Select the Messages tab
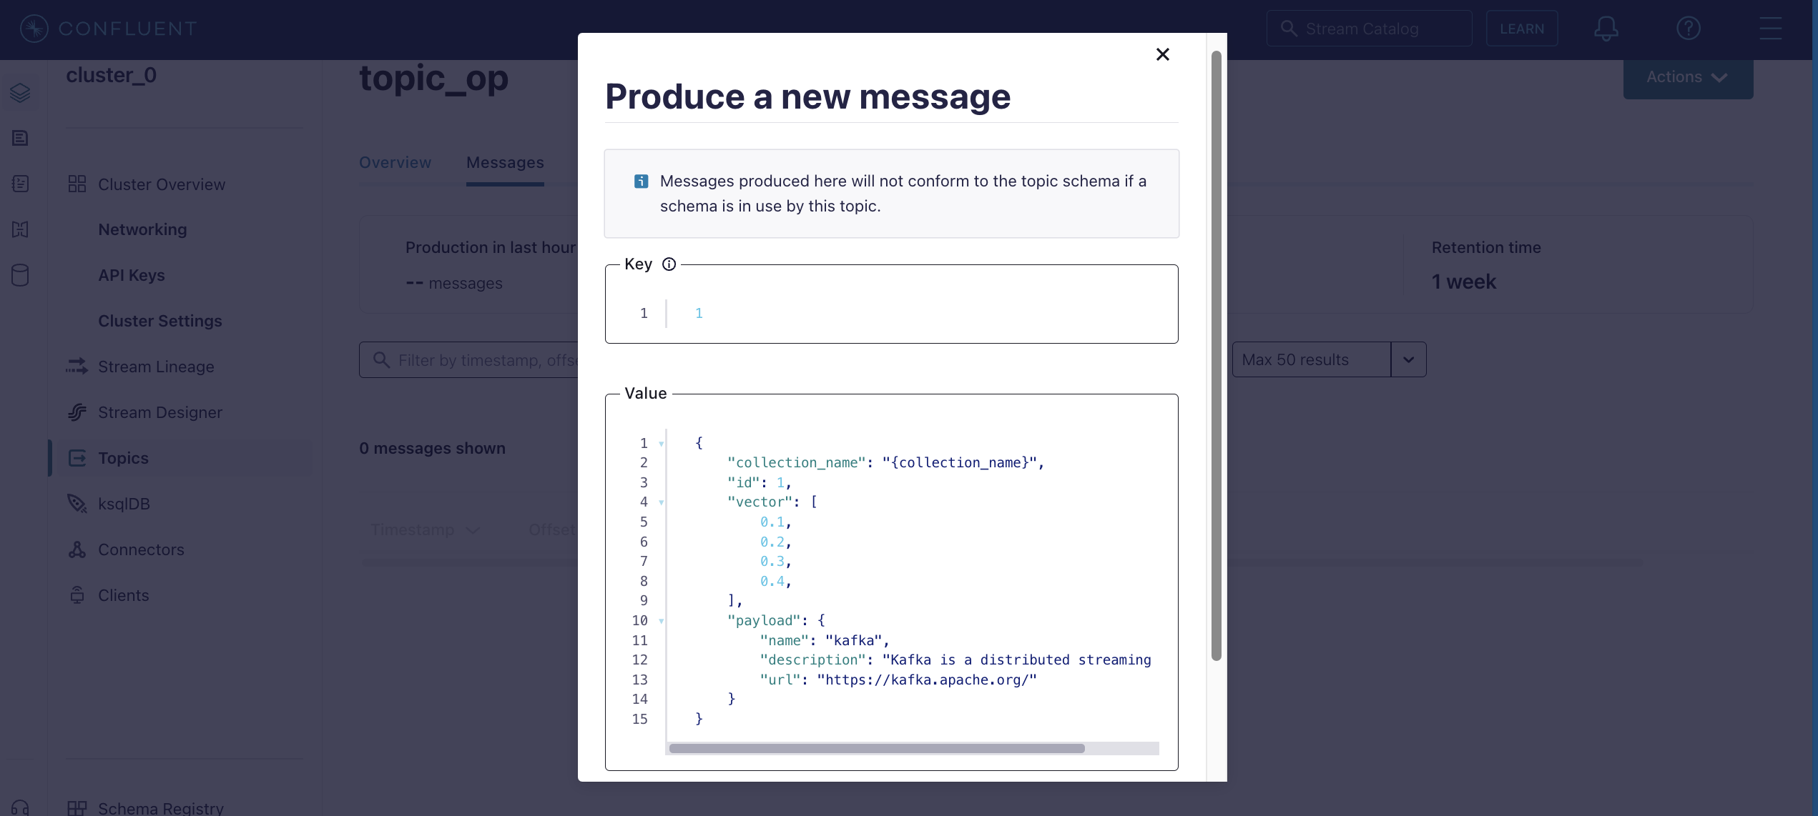This screenshot has height=816, width=1818. click(x=505, y=162)
